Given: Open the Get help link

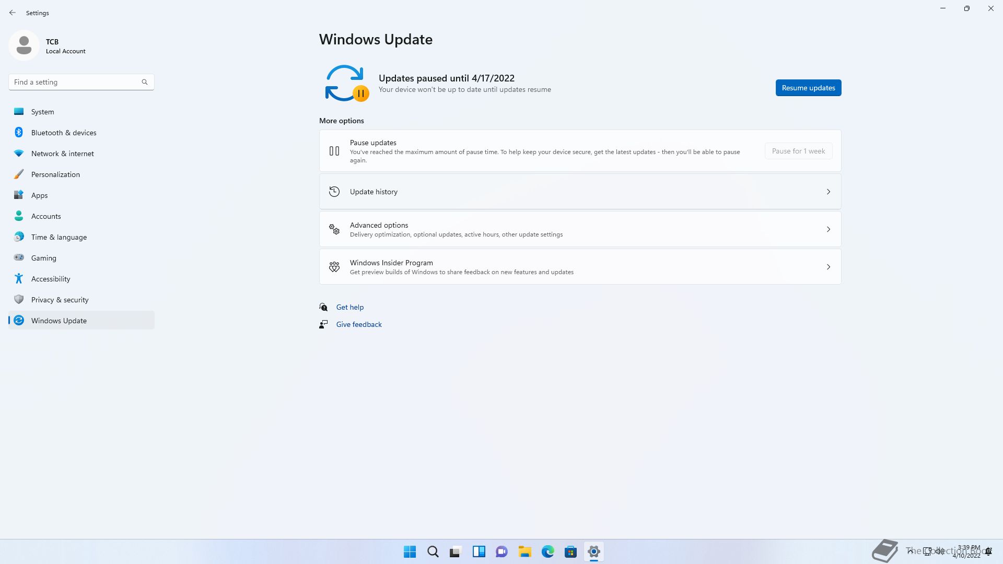Looking at the screenshot, I should pyautogui.click(x=349, y=307).
